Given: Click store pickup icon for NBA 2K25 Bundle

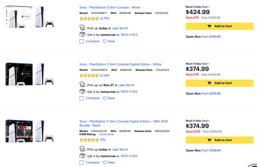Looking at the screenshot, I should point(82,149).
